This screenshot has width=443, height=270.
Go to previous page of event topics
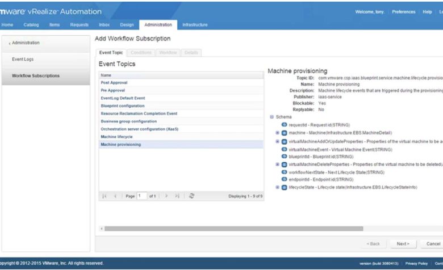click(x=115, y=196)
